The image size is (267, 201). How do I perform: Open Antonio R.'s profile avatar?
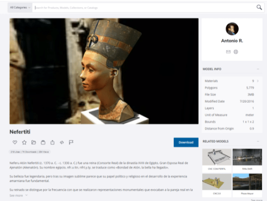[232, 29]
